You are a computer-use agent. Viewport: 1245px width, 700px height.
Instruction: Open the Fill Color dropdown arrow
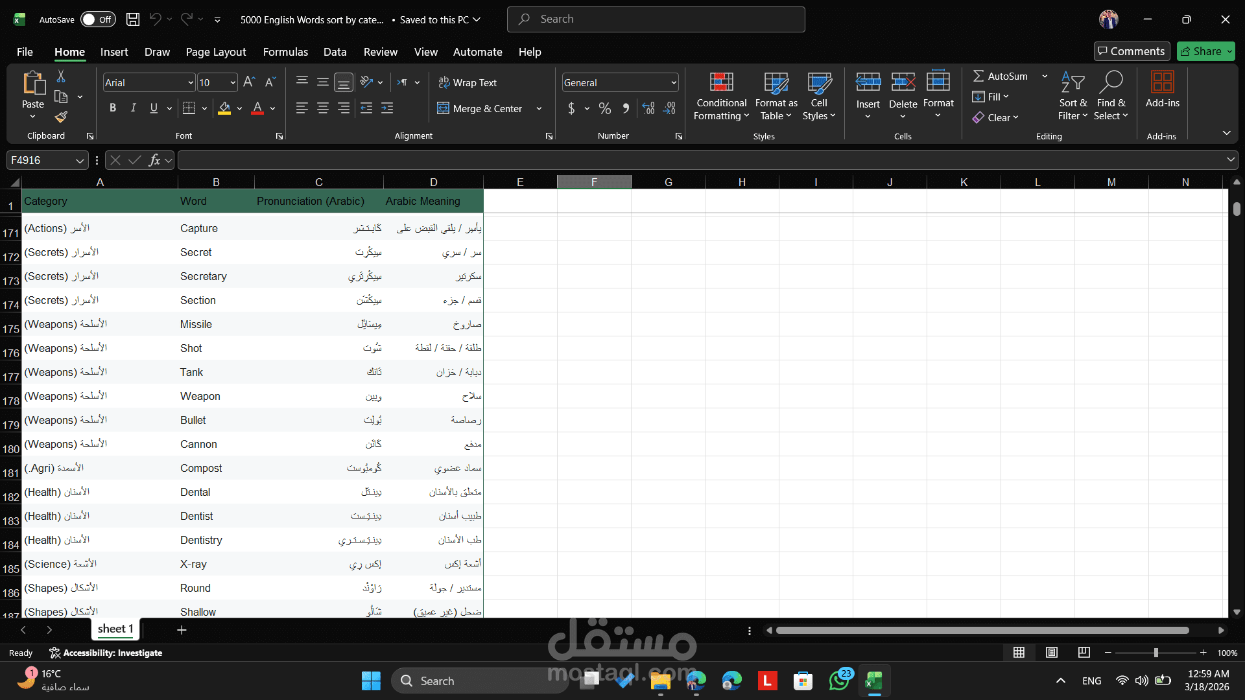(239, 108)
